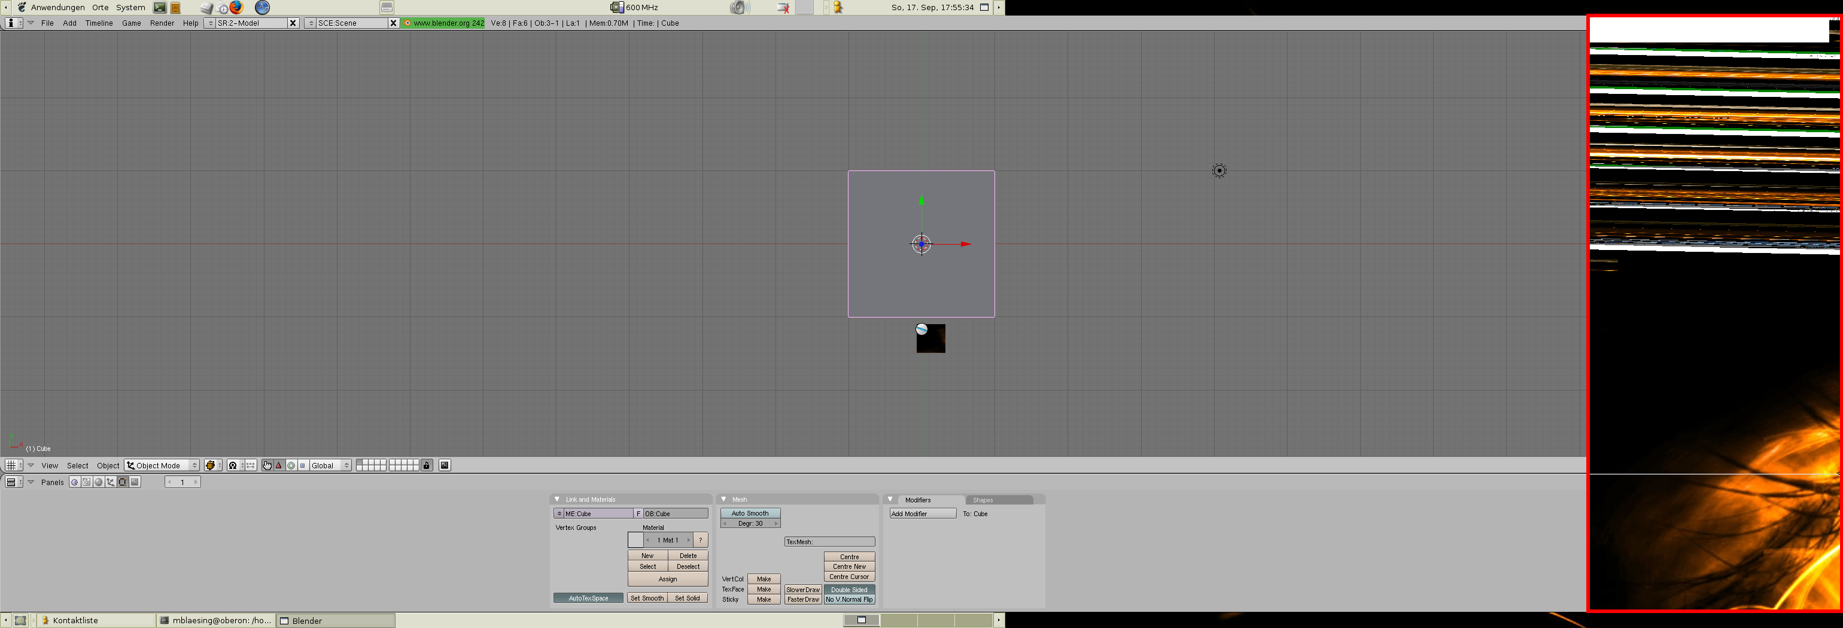
Task: Click the render preview image icon
Action: click(x=444, y=466)
